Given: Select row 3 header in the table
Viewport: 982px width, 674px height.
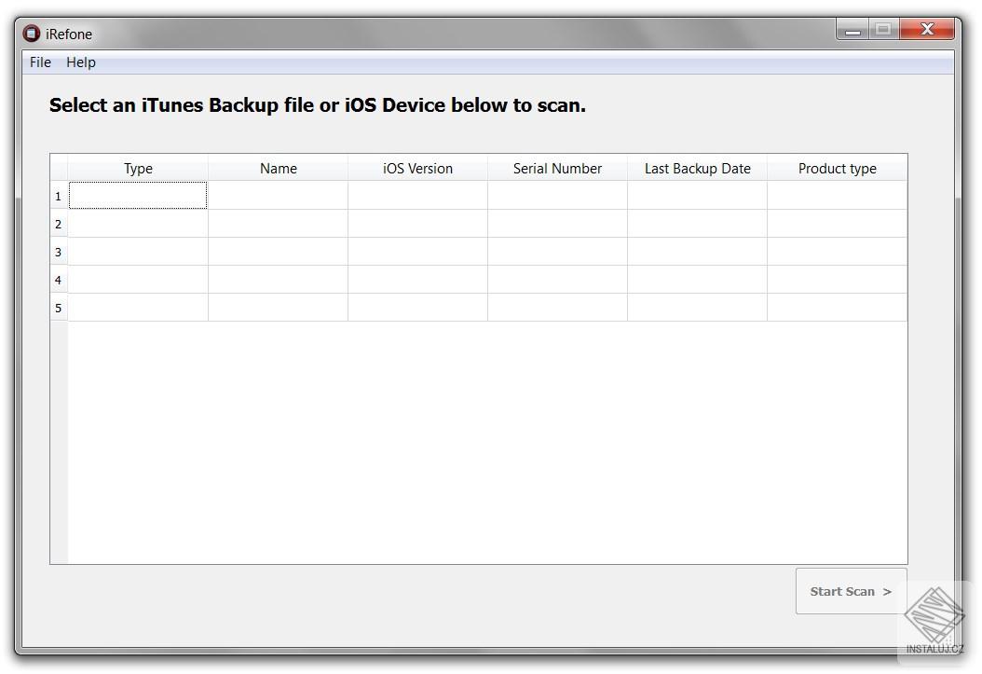Looking at the screenshot, I should 59,252.
